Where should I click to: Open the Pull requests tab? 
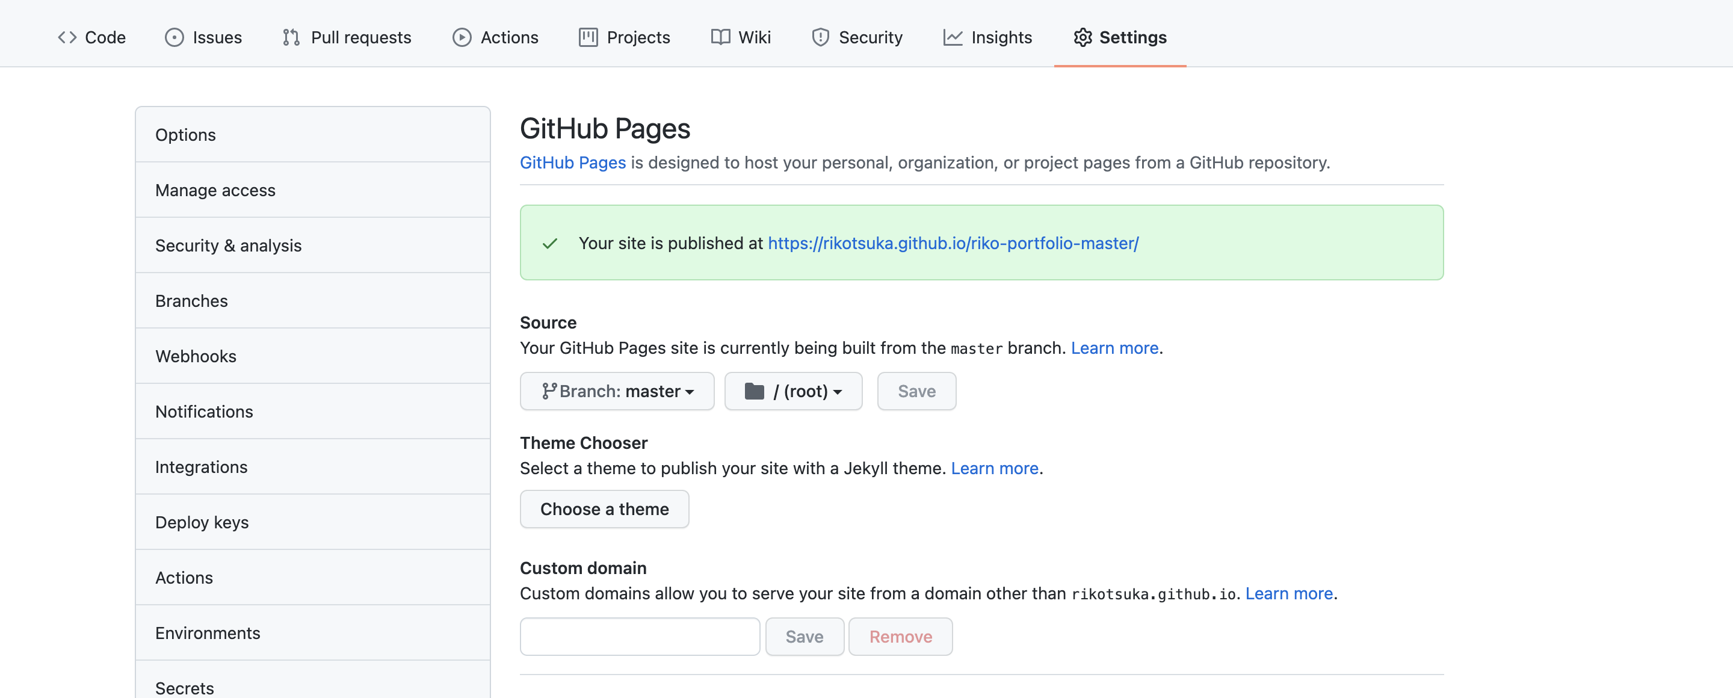[347, 37]
